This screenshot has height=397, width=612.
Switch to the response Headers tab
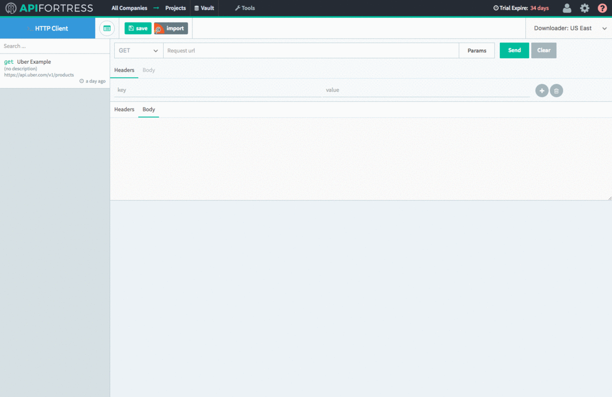(124, 110)
